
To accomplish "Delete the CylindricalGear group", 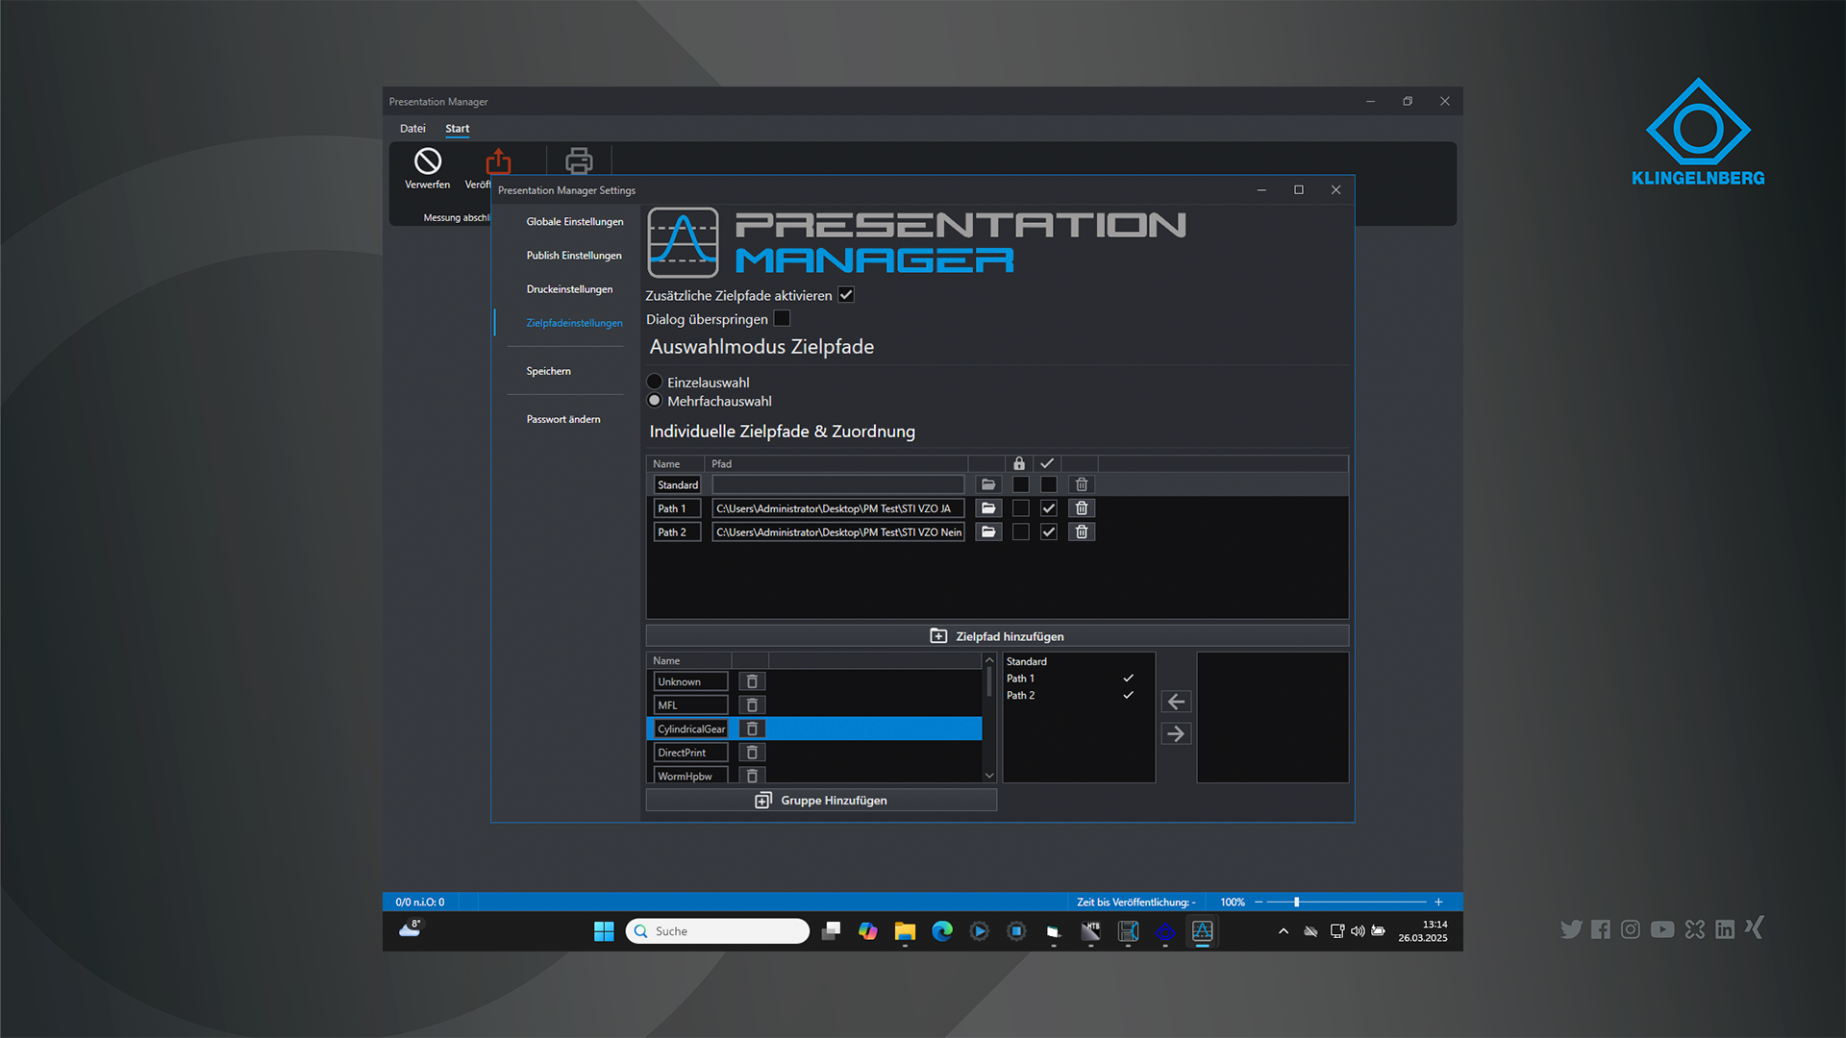I will coord(752,729).
